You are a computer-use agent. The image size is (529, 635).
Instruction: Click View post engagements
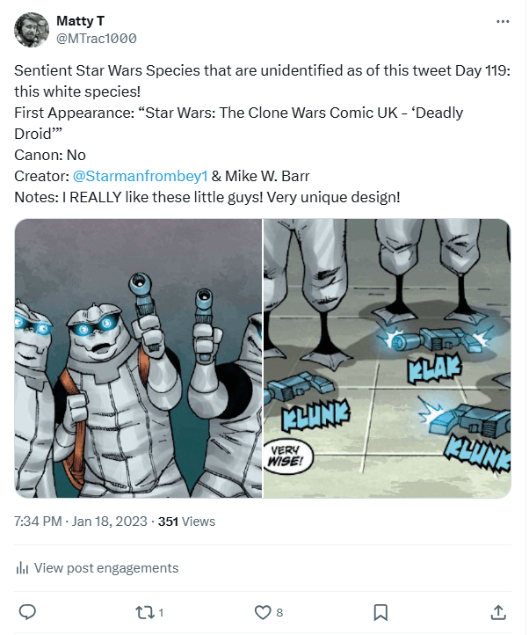point(105,568)
